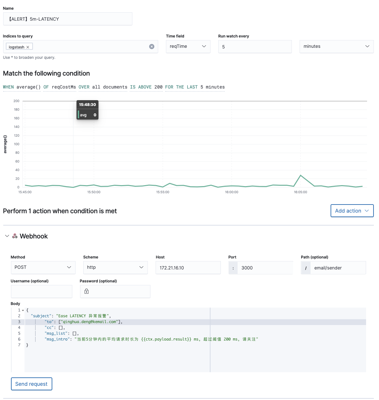Click the Webhook action icon

point(15,236)
